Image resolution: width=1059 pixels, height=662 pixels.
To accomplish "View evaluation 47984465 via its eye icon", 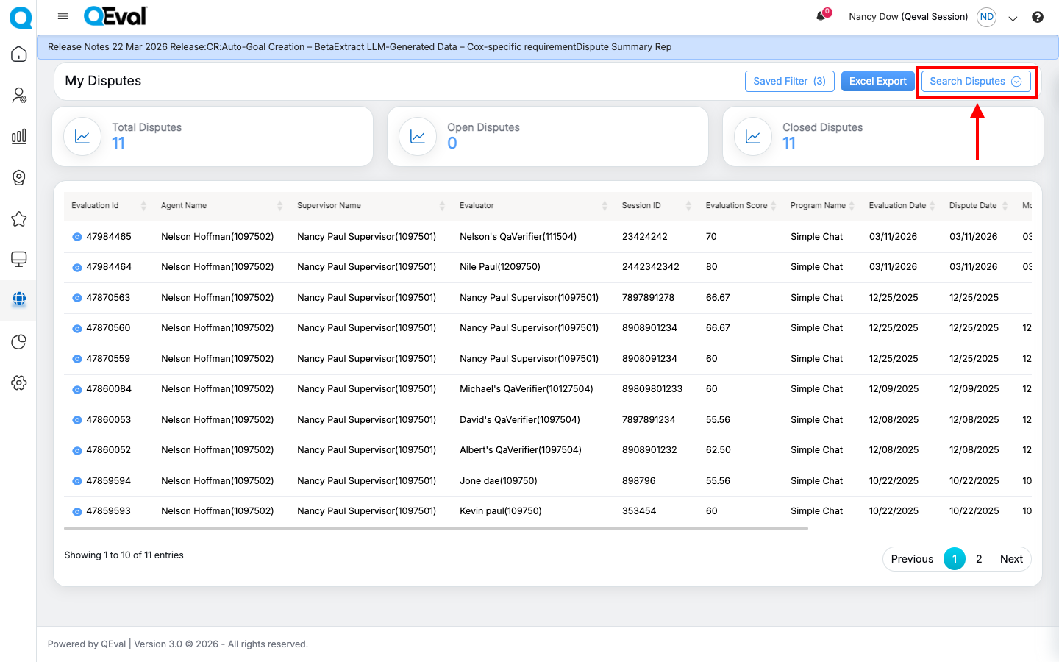I will coord(76,237).
